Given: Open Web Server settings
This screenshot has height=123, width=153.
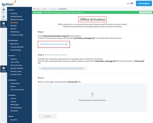Looking at the screenshot, I should pos(15,44).
